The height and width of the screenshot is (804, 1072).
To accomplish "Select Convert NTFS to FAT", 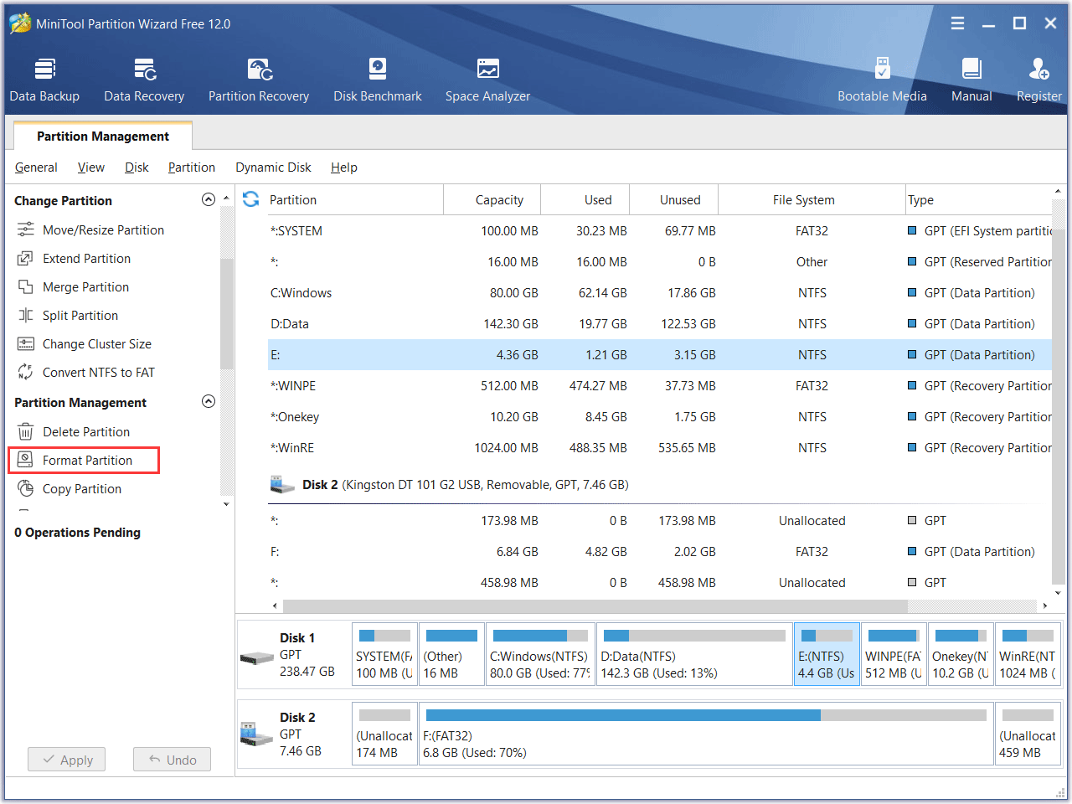I will click(x=86, y=372).
